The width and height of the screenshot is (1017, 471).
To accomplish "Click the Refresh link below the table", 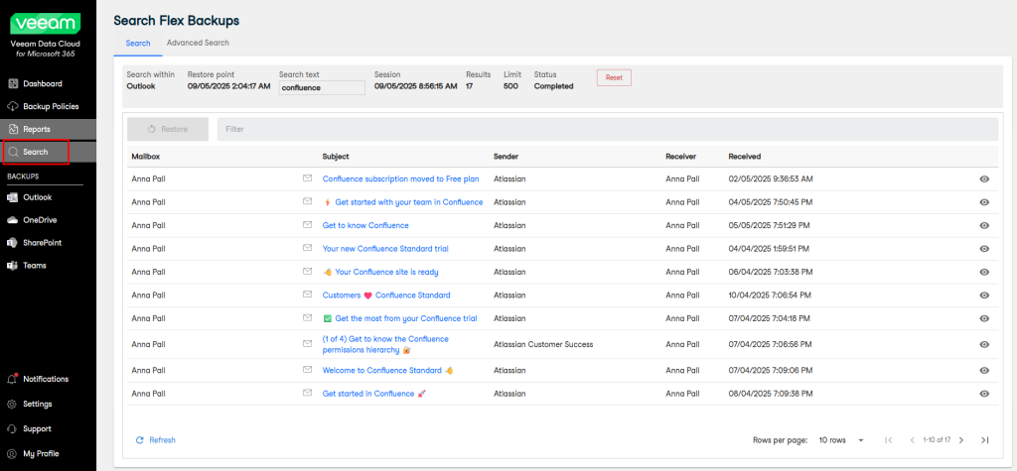I will pyautogui.click(x=155, y=440).
